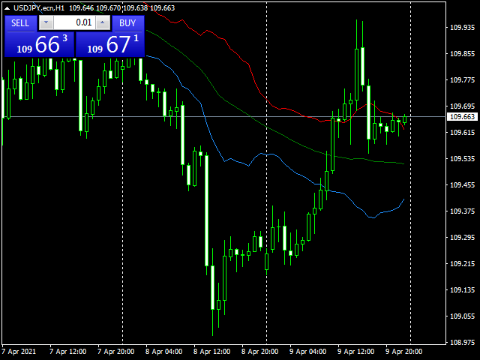Viewport: 480px width, 360px height.
Task: Click price scale value 109.215
Action: point(462,263)
